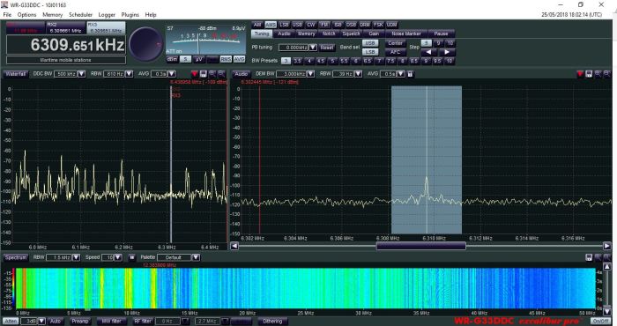Image resolution: width=617 pixels, height=326 pixels.
Task: Select FM demodulation mode
Action: pyautogui.click(x=324, y=25)
